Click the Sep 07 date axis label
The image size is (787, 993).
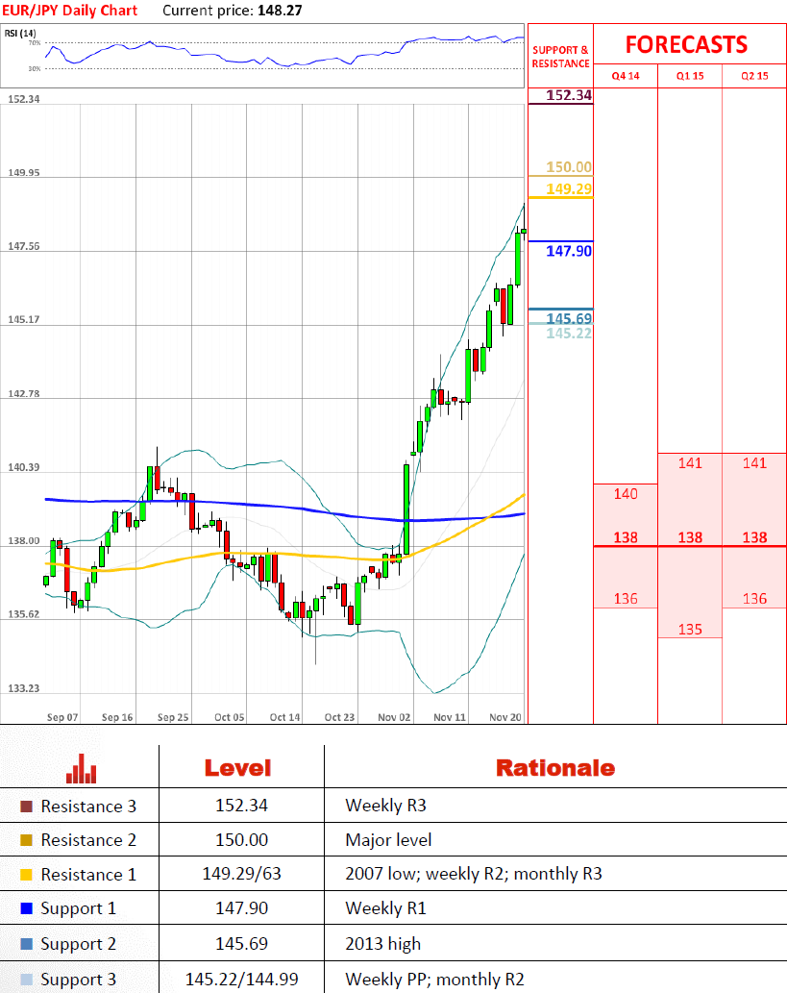[62, 717]
